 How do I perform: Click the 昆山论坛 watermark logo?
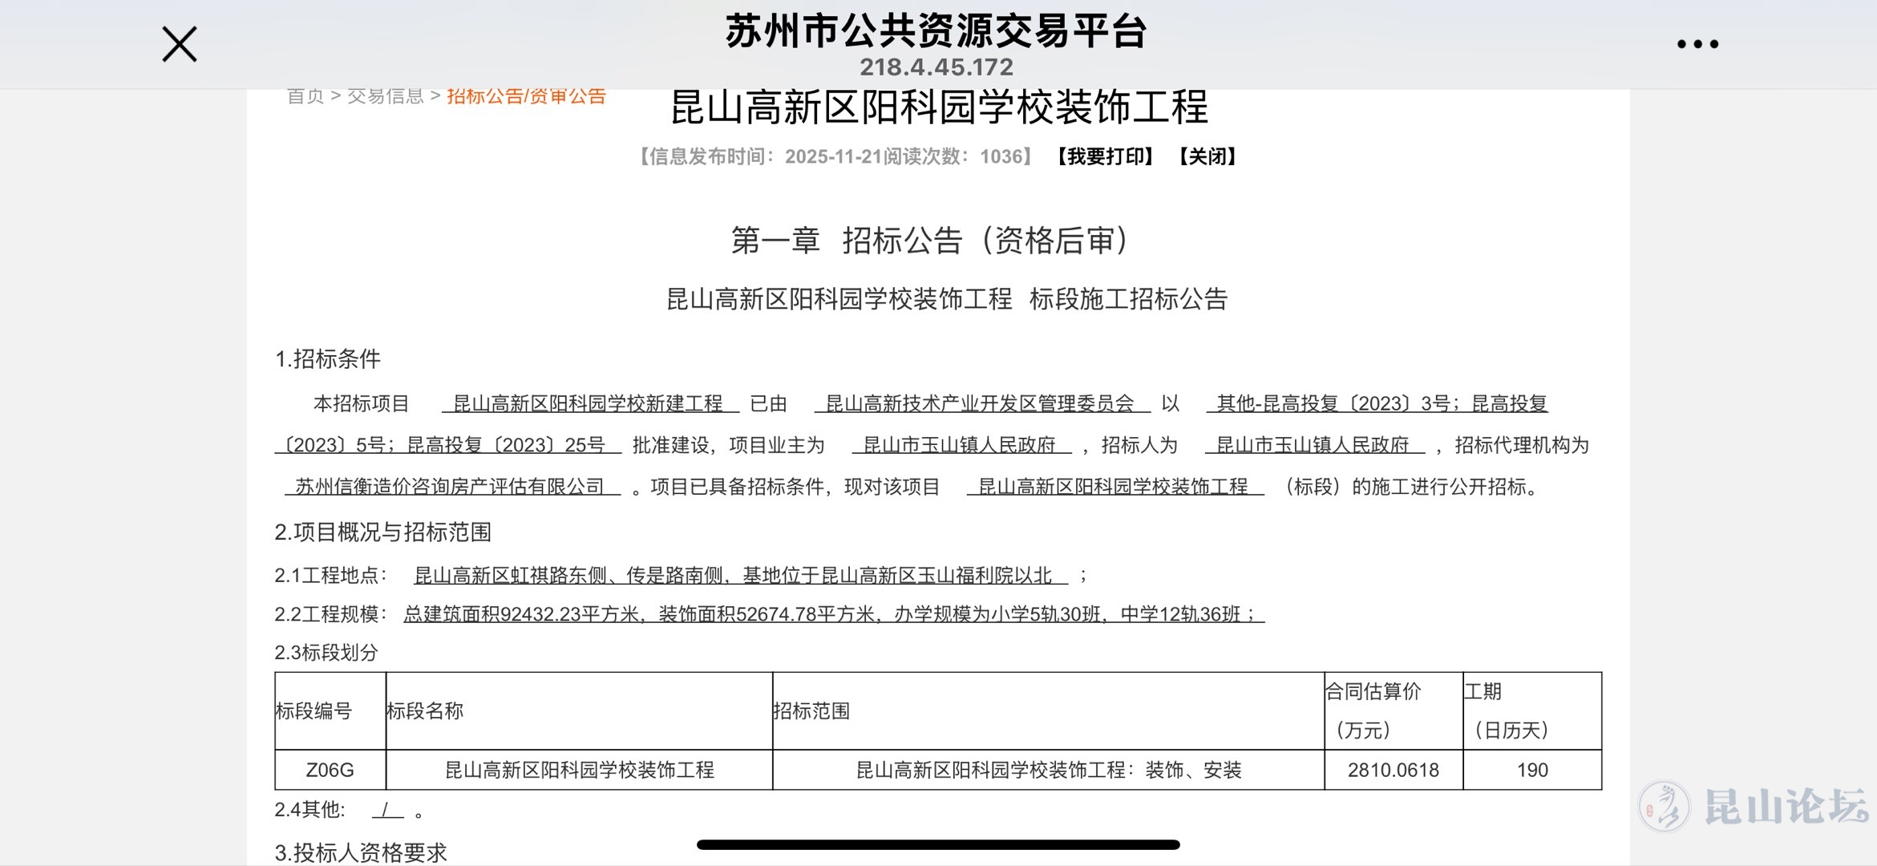coord(1754,805)
